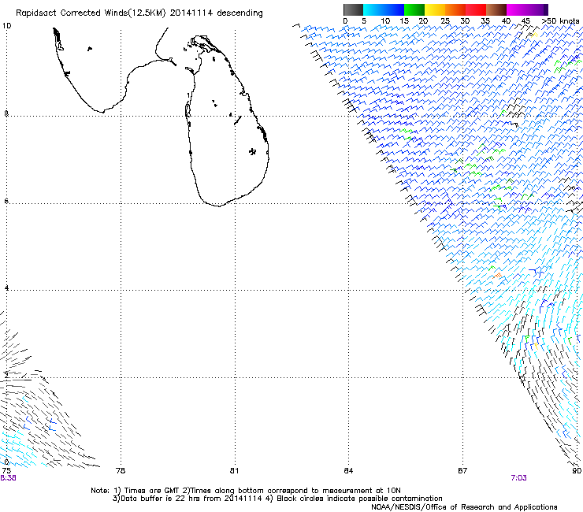Click the purple '7:03' swath time label
Viewport: 583px width, 512px height.
[x=518, y=478]
